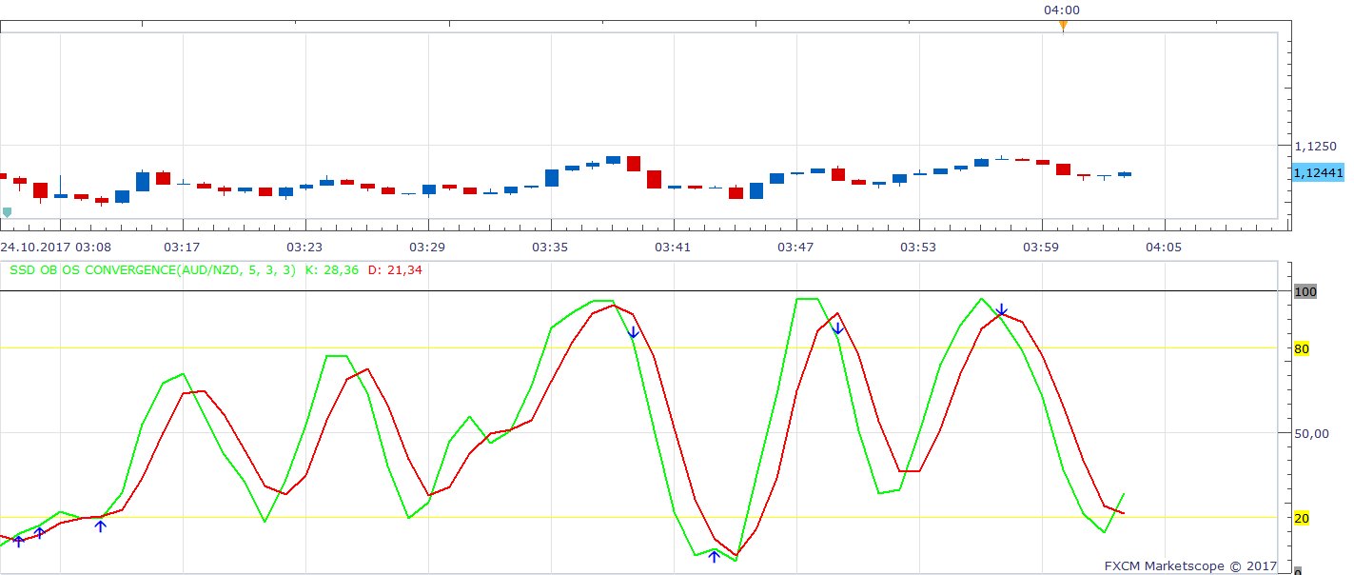Click the 24.10.2017 03:08 date label
Image resolution: width=1354 pixels, height=575 pixels.
coord(55,247)
